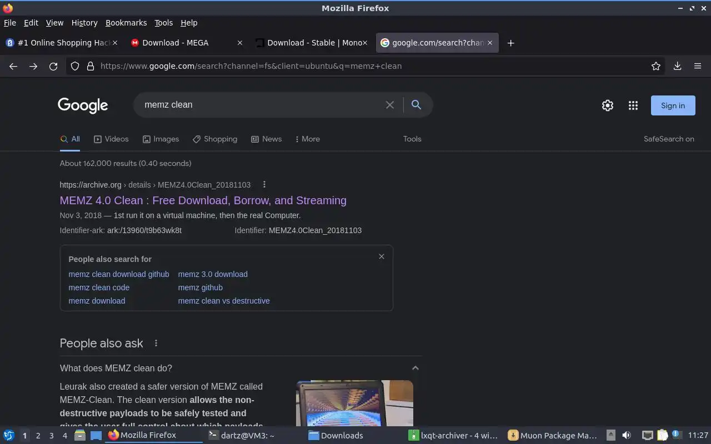Close the Download - Stable Mono tab
This screenshot has width=711, height=444.
(x=365, y=43)
